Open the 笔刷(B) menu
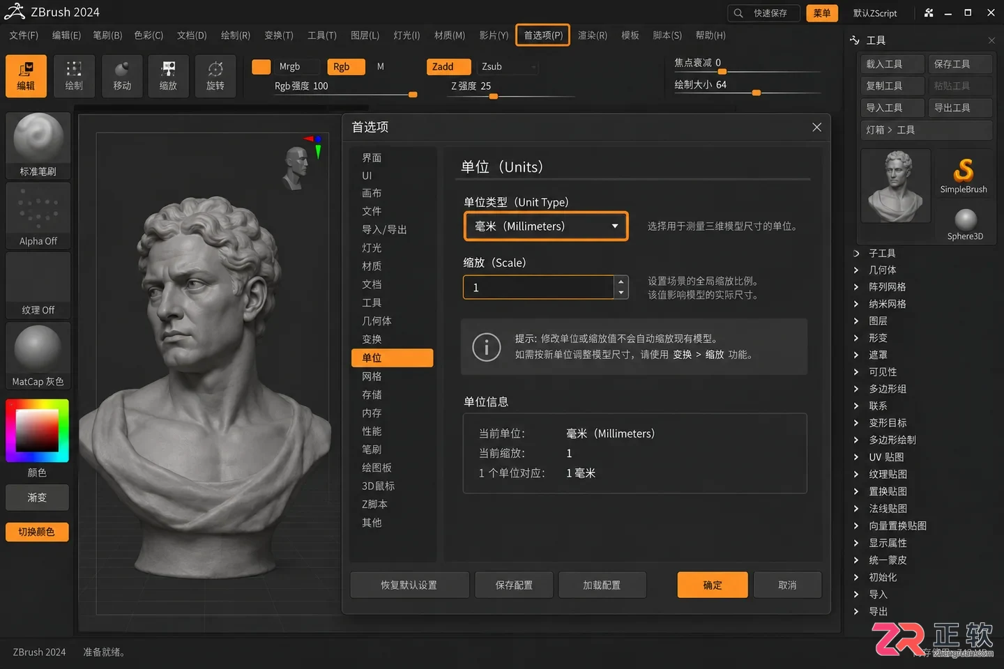The width and height of the screenshot is (1004, 669). [x=107, y=35]
